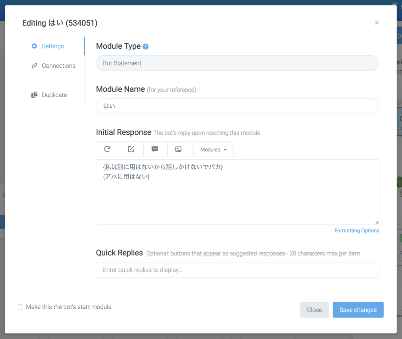Close the dialog with the X
This screenshot has height=339, width=402.
376,22
